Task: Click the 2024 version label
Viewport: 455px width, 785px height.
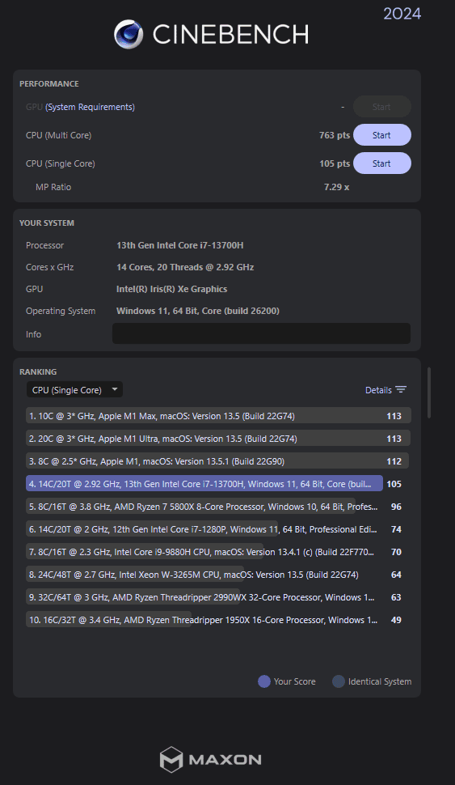Action: point(402,14)
